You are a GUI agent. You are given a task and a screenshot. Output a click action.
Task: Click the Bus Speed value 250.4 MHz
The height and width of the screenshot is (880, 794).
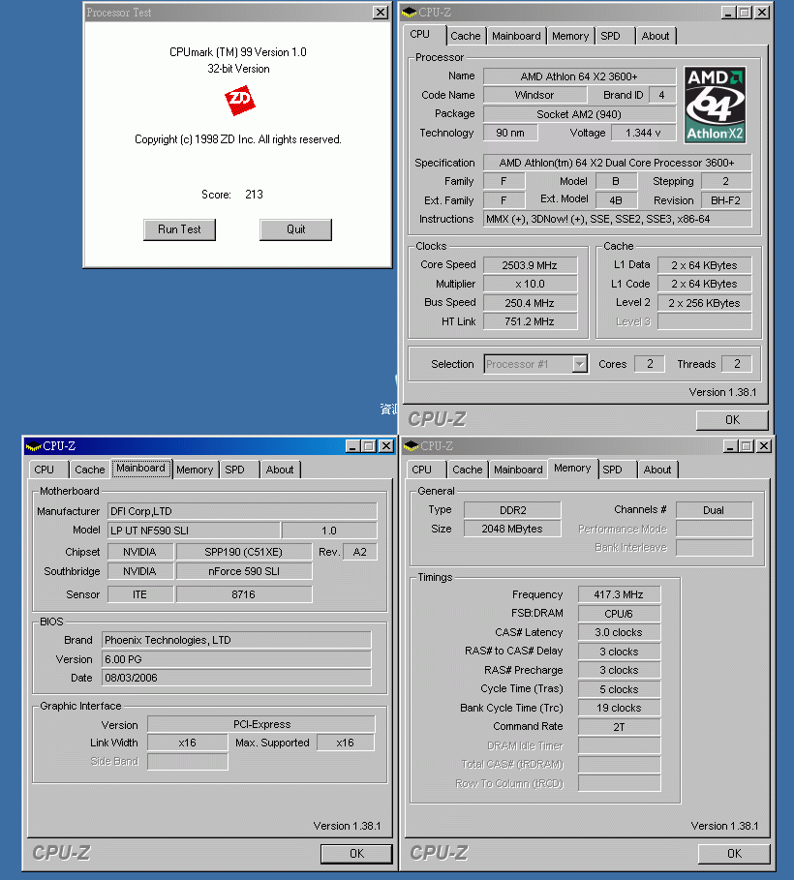pyautogui.click(x=530, y=303)
